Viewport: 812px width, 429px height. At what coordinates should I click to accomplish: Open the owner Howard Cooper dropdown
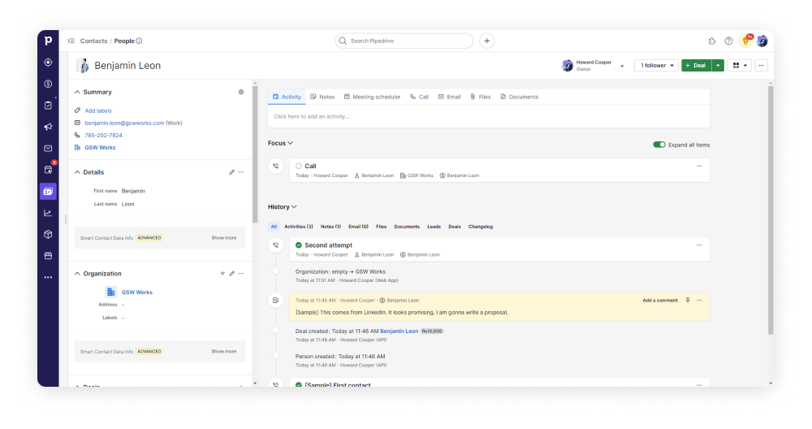pos(622,66)
